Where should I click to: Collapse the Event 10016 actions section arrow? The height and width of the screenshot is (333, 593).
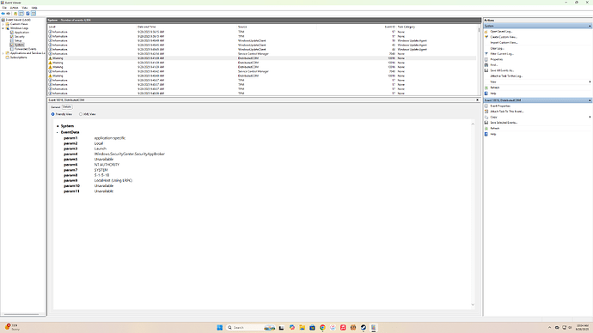(590, 100)
